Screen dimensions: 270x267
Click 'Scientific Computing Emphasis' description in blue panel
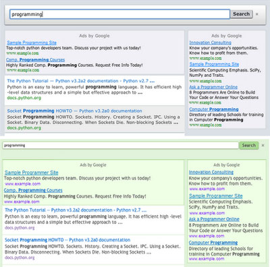click(x=225, y=73)
